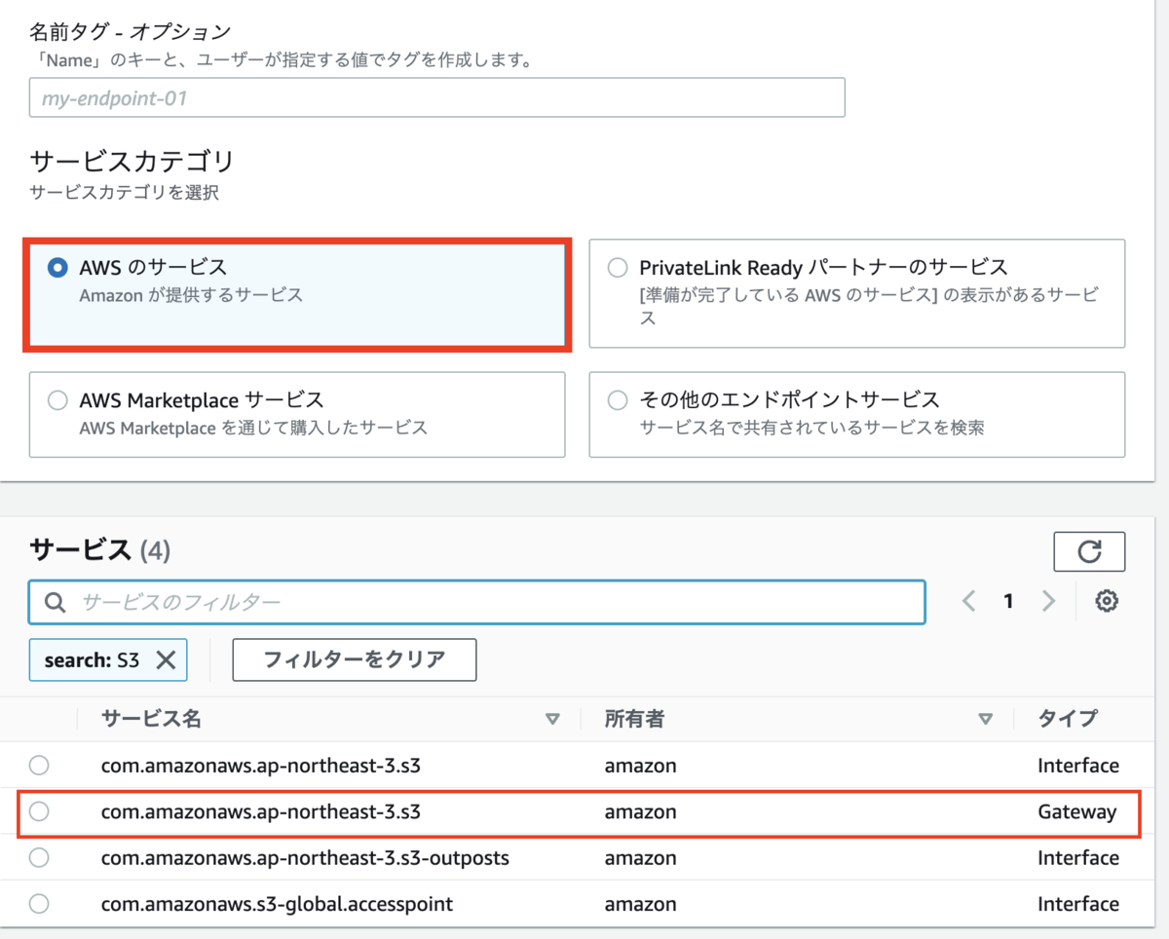1169x939 pixels.
Task: Click the サービス名 column header text
Action: [x=151, y=719]
